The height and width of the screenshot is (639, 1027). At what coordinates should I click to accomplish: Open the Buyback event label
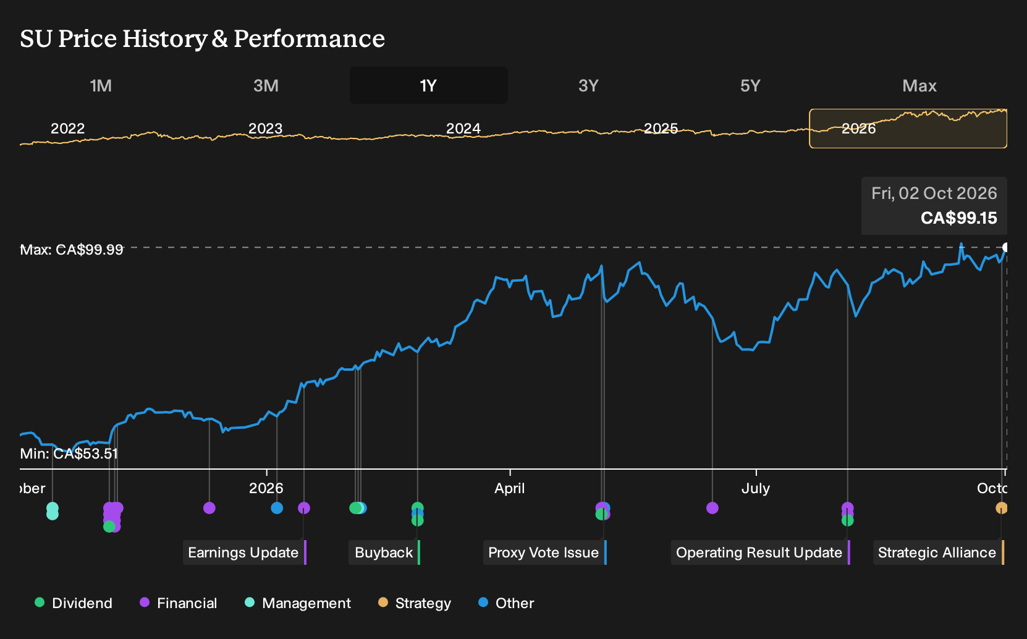pyautogui.click(x=385, y=552)
